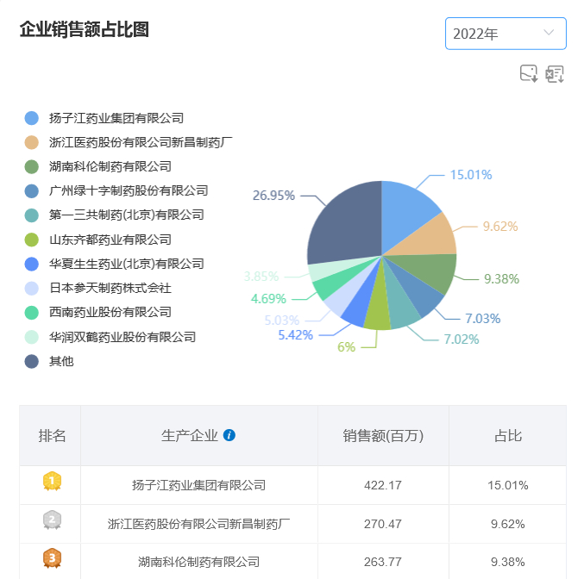Click the gold rank 1 medal icon

point(52,481)
